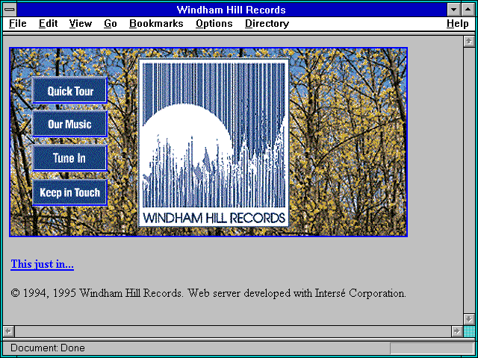Click the 'Document: Done' status text
This screenshot has height=358, width=478.
click(x=48, y=348)
